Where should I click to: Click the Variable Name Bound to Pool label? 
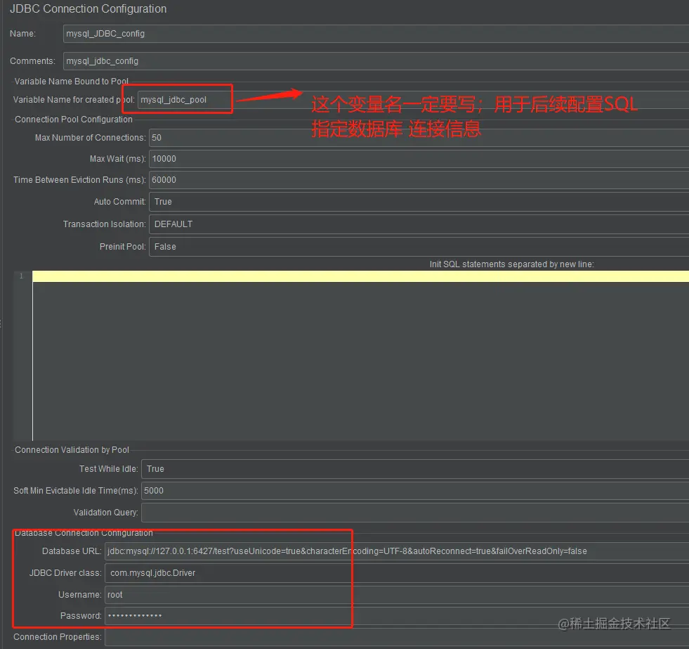click(x=72, y=82)
